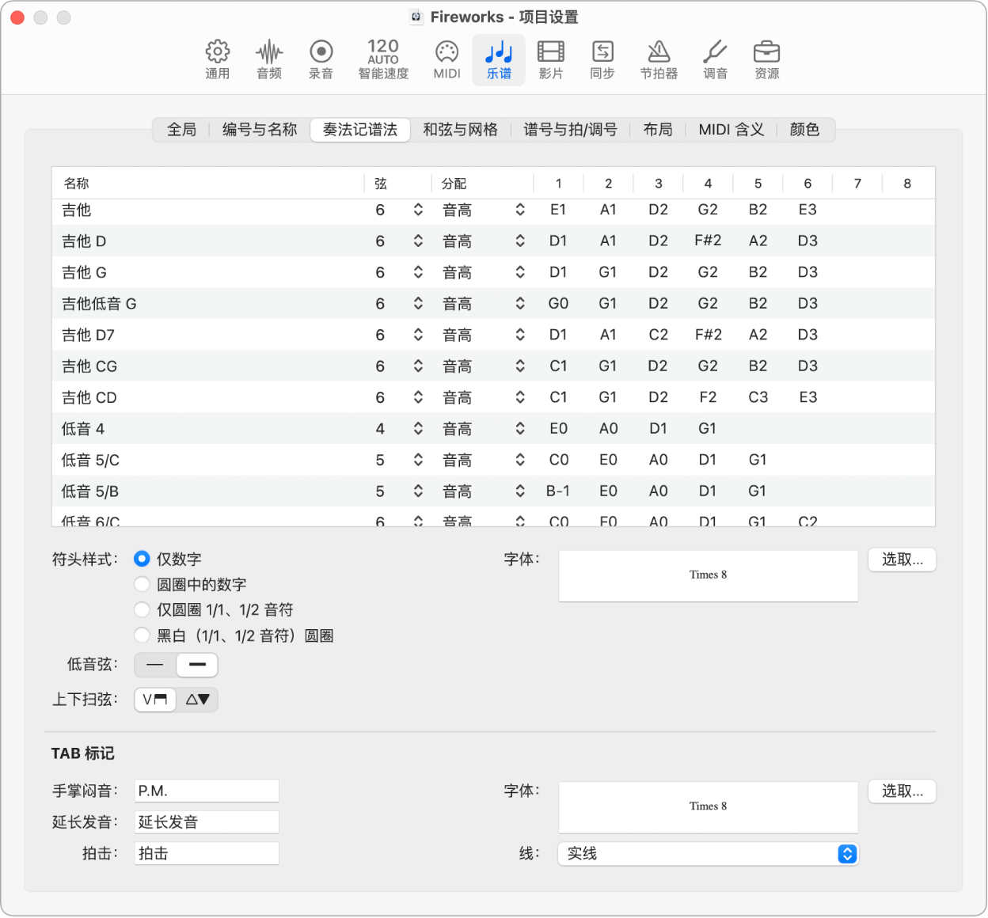The image size is (988, 918).
Task: Switch to the 和弦与网格 tab
Action: pos(460,130)
